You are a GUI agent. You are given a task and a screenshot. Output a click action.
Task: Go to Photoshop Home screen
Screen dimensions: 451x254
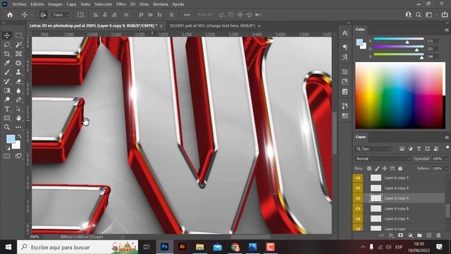coord(10,15)
